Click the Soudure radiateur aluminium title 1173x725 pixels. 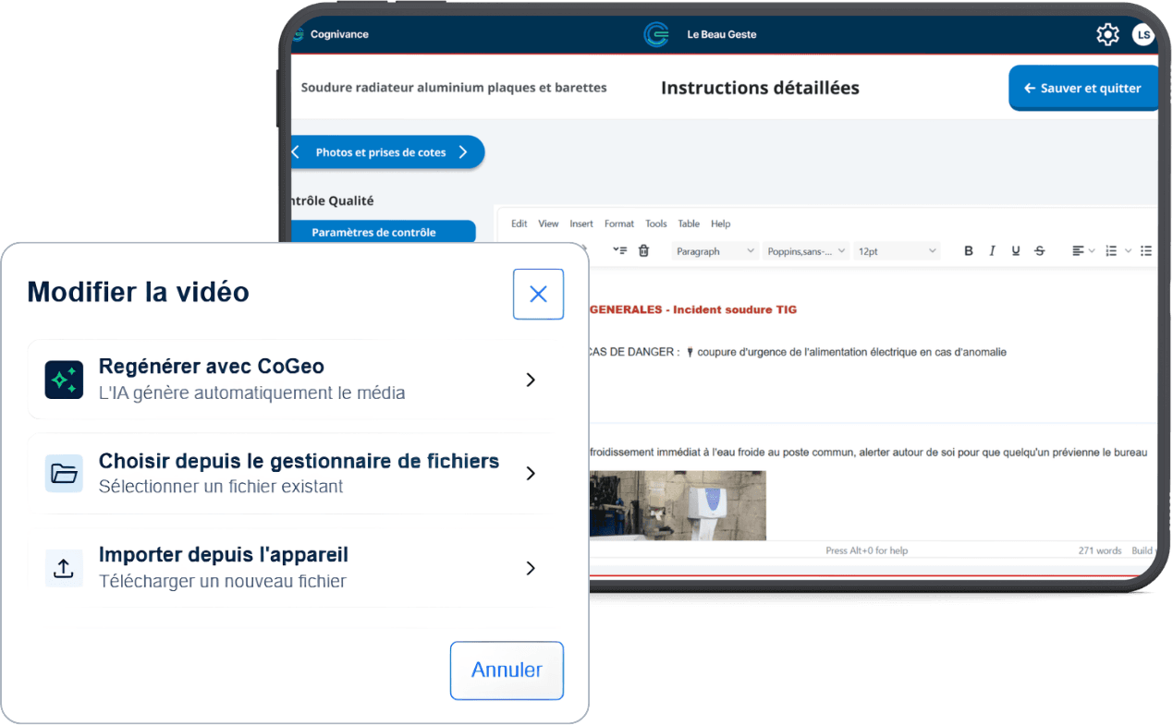[454, 88]
